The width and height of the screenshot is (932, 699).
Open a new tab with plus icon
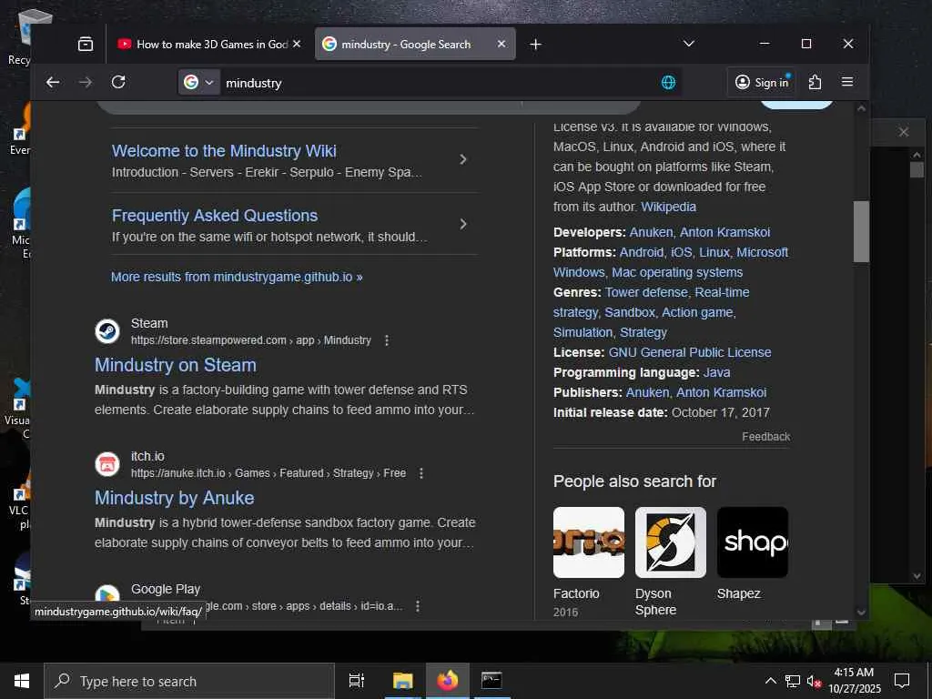point(535,44)
